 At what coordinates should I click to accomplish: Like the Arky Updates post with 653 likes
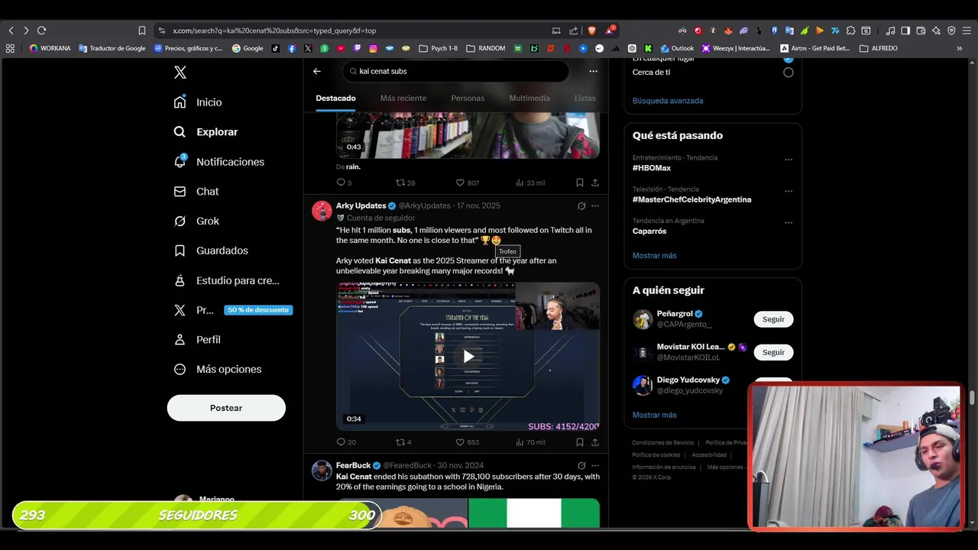click(467, 442)
